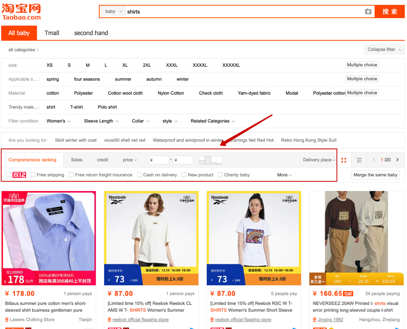
Task: Open the baby search type dropdown
Action: pos(113,11)
